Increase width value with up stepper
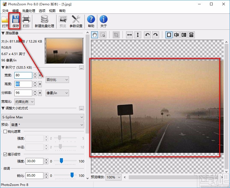 coord(35,74)
